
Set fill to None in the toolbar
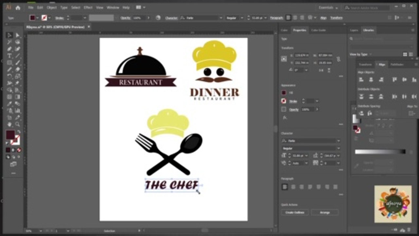coord(19,150)
